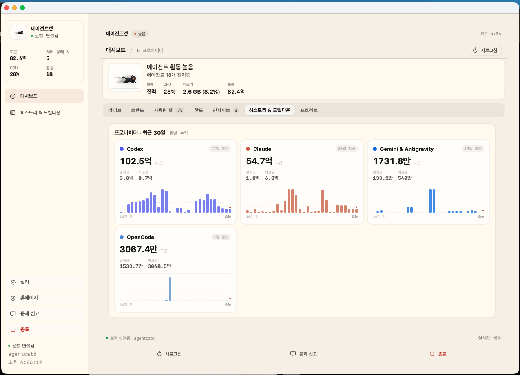Click the 30일 활성 badge on the Claude card
Viewport: 520px width, 375px height.
click(347, 149)
